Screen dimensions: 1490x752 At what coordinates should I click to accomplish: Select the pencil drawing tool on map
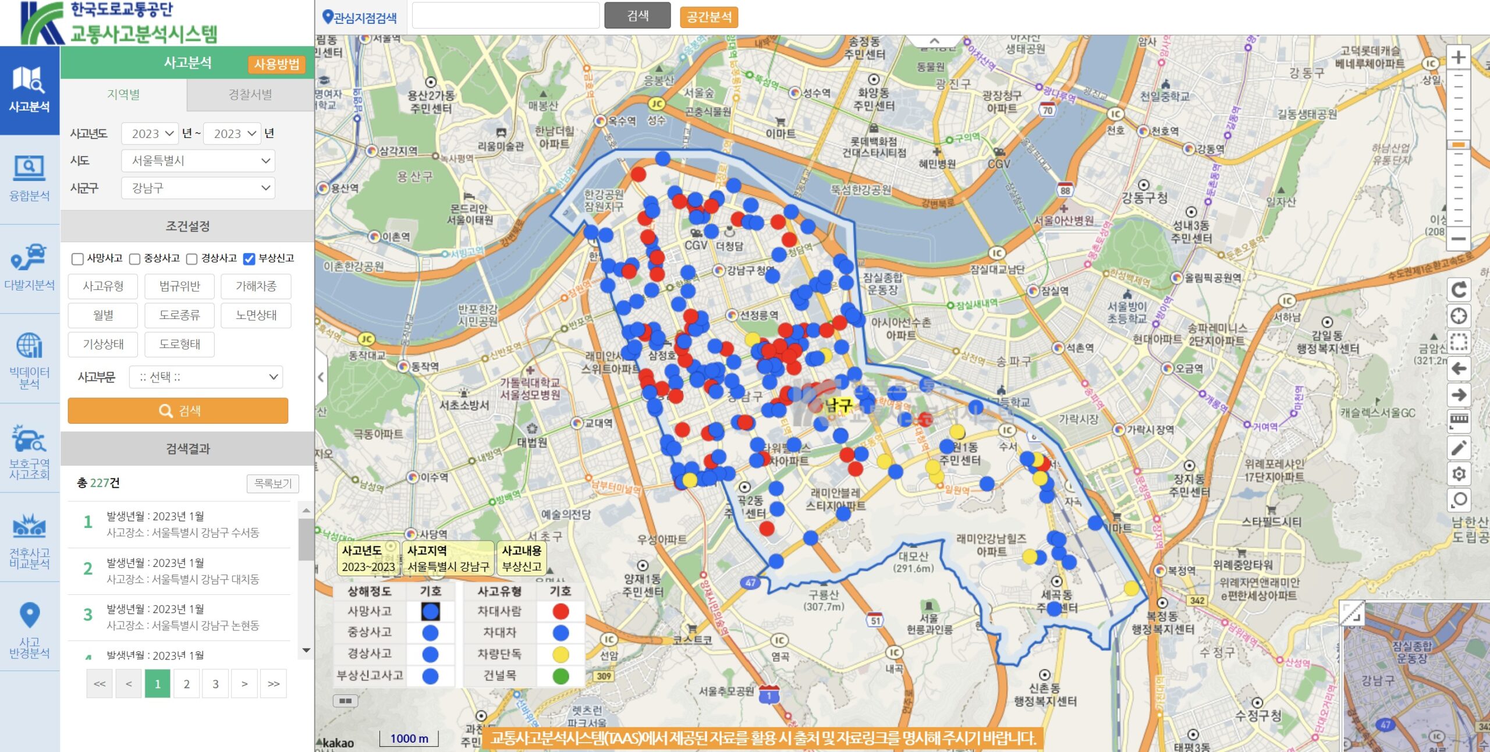pyautogui.click(x=1459, y=448)
